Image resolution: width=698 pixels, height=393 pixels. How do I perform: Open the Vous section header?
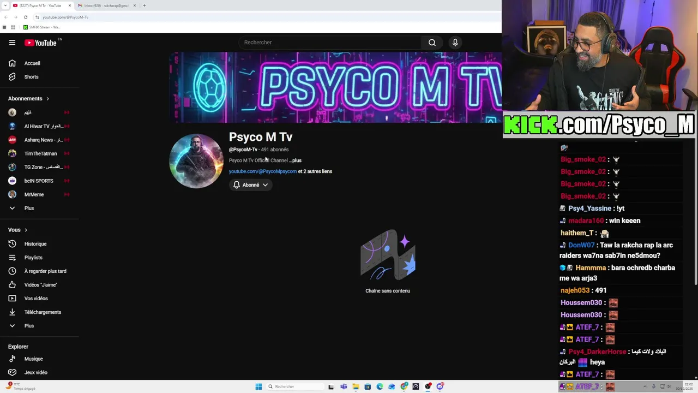[x=17, y=230]
